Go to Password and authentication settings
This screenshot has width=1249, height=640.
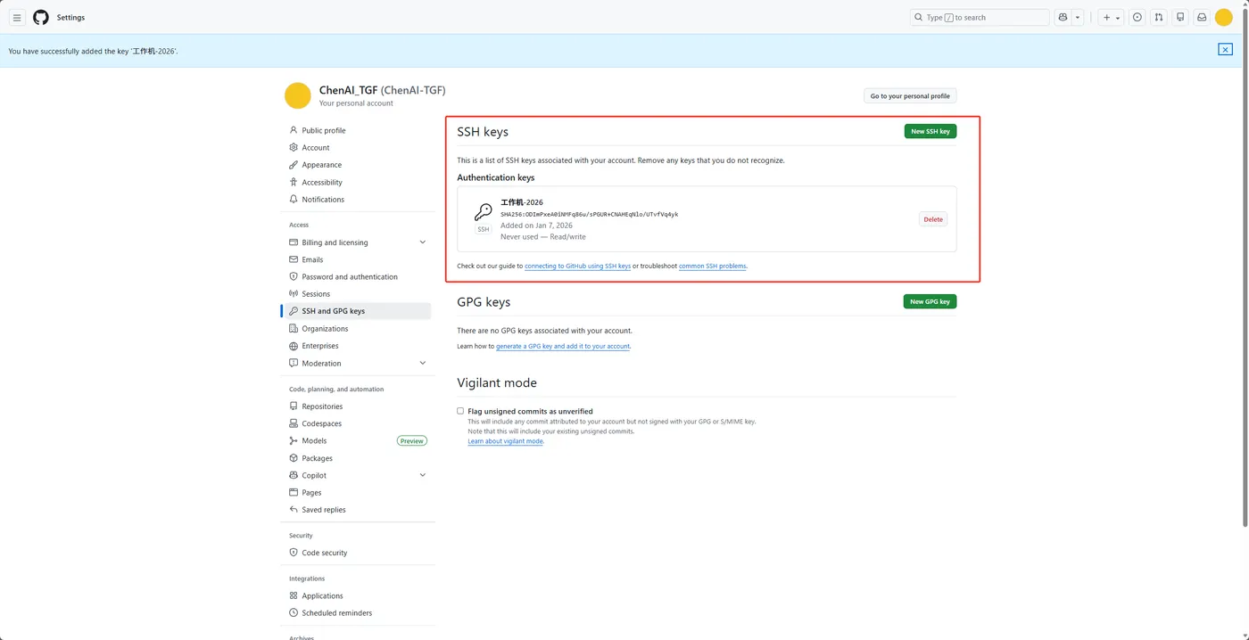(350, 276)
